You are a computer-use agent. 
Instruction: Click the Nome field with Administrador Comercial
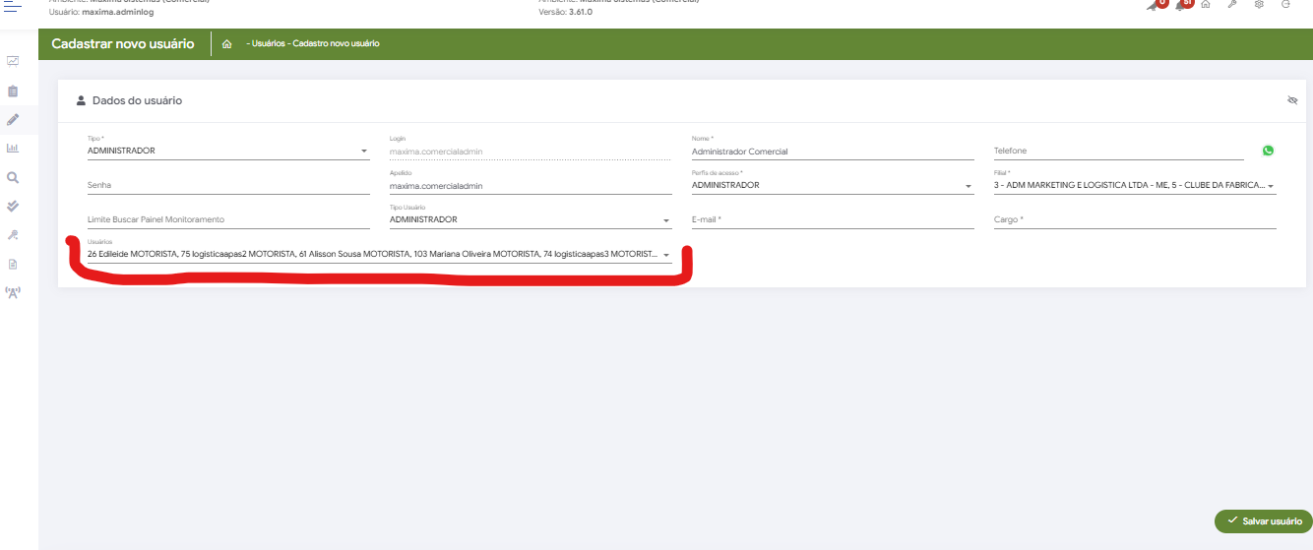833,151
